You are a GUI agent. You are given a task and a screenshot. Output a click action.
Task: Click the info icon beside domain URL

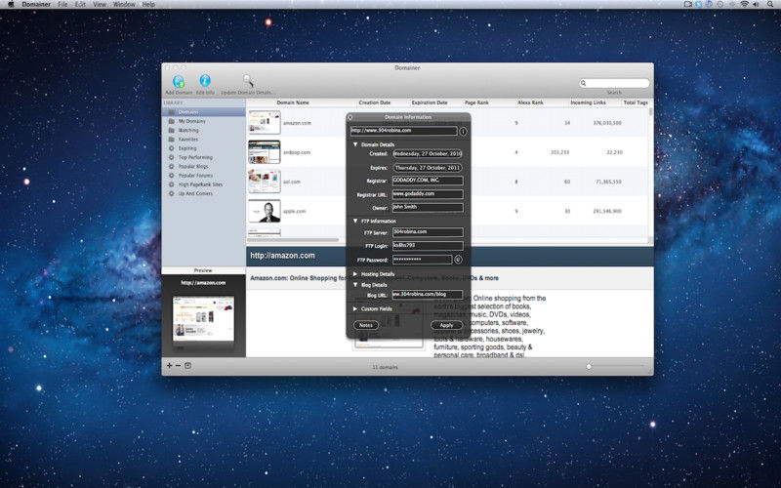point(463,132)
